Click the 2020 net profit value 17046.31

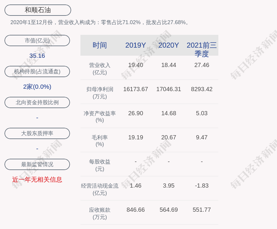(x=169, y=89)
